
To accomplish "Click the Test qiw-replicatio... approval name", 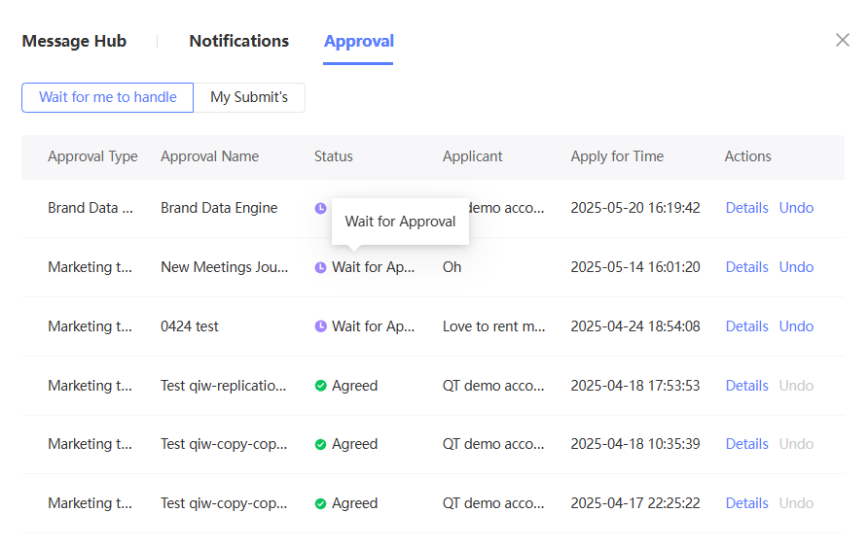I will click(x=224, y=386).
